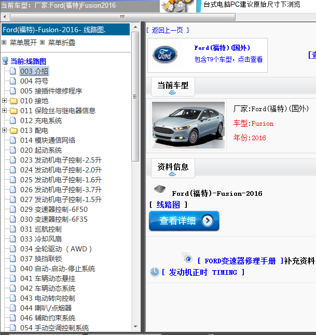The image size is (316, 335).
Task: Select 054 手动空调控制系统
Action: click(x=54, y=328)
